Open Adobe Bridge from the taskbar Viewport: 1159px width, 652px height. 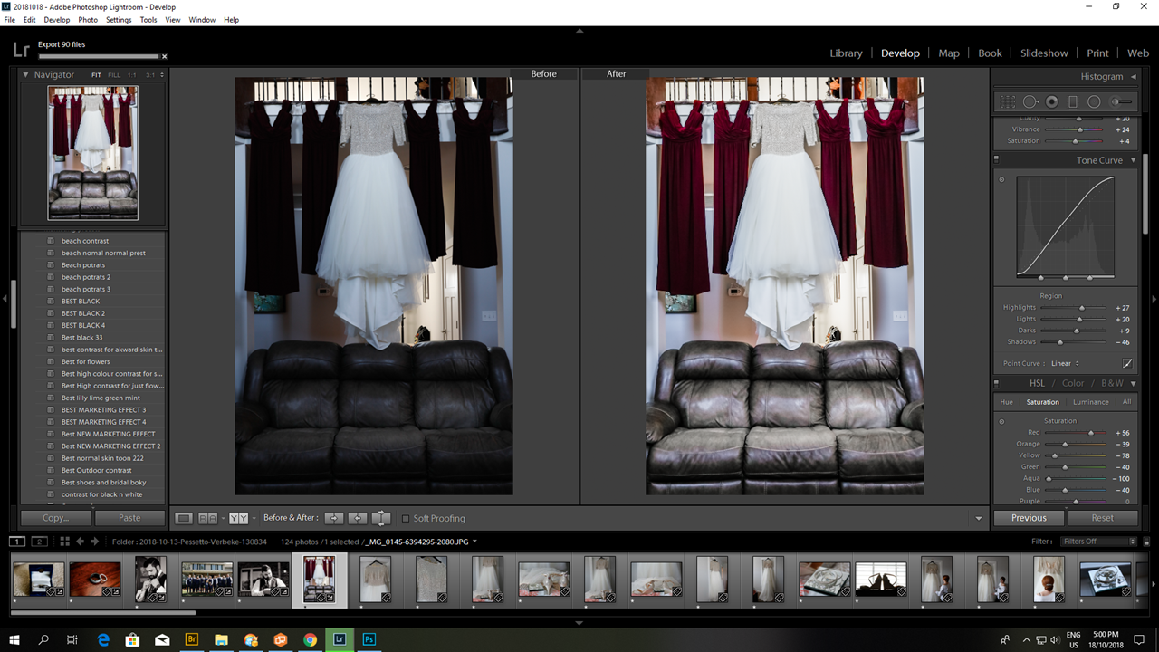click(191, 639)
